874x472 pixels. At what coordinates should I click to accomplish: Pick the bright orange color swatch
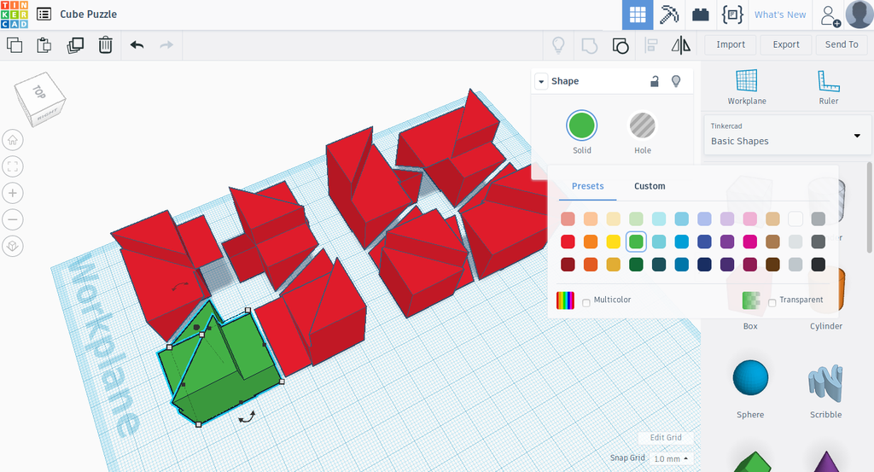[x=591, y=242]
